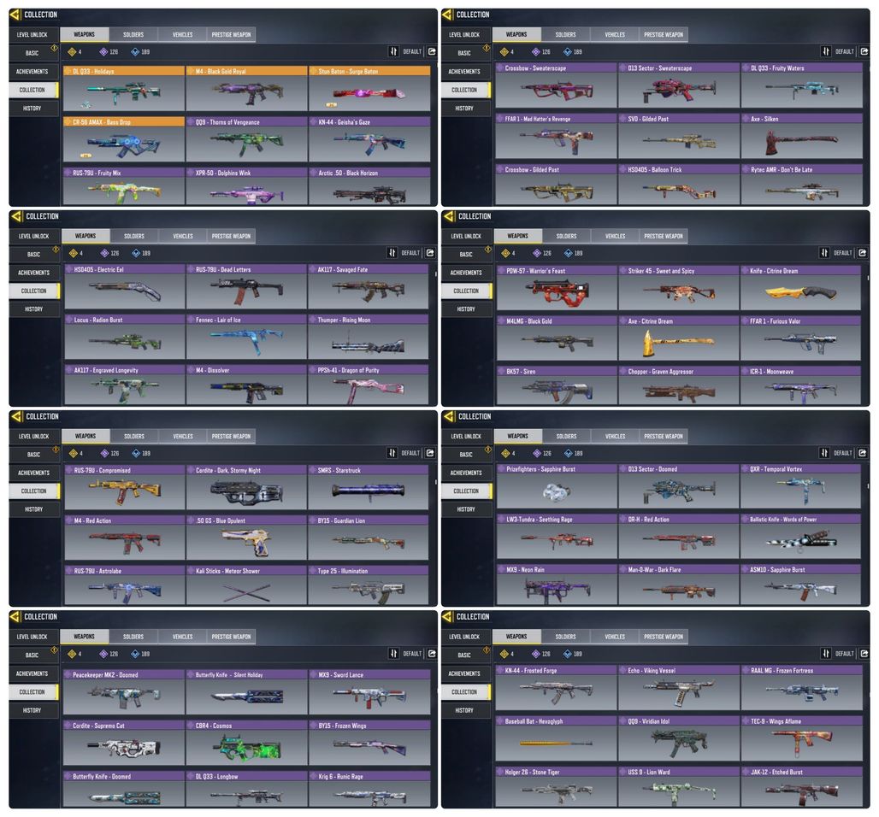Screen dimensions: 879x817
Task: Select Axe - Citrine Dream card
Action: pyautogui.click(x=678, y=338)
